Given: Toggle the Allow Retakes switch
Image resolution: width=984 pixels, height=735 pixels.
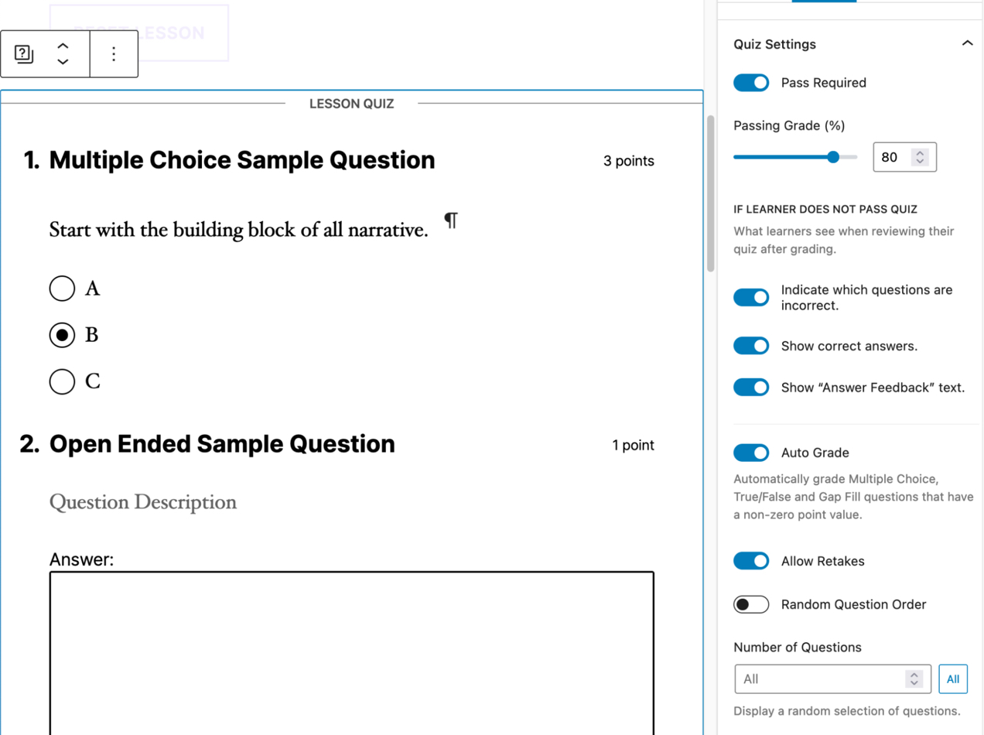Looking at the screenshot, I should point(751,561).
